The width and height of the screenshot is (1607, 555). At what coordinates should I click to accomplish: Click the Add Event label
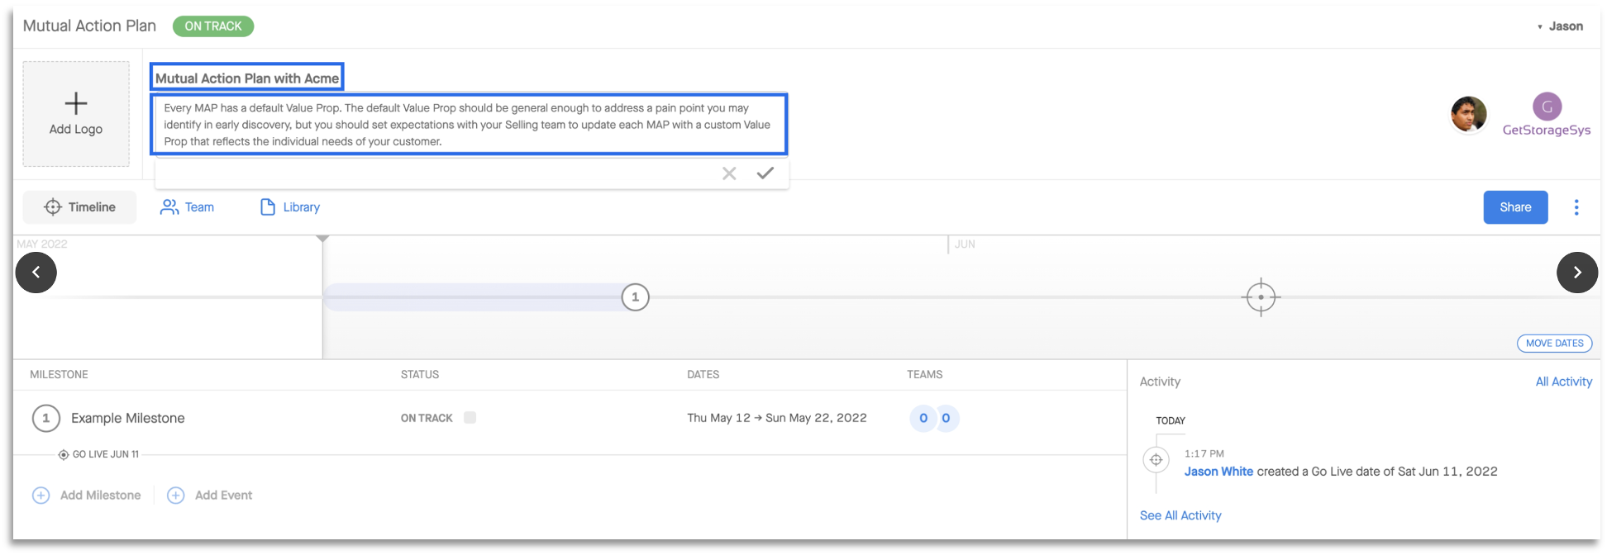point(223,496)
